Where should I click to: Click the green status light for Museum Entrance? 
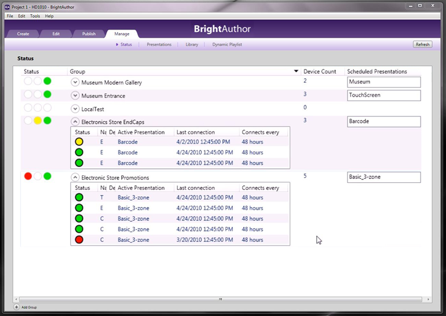click(47, 94)
